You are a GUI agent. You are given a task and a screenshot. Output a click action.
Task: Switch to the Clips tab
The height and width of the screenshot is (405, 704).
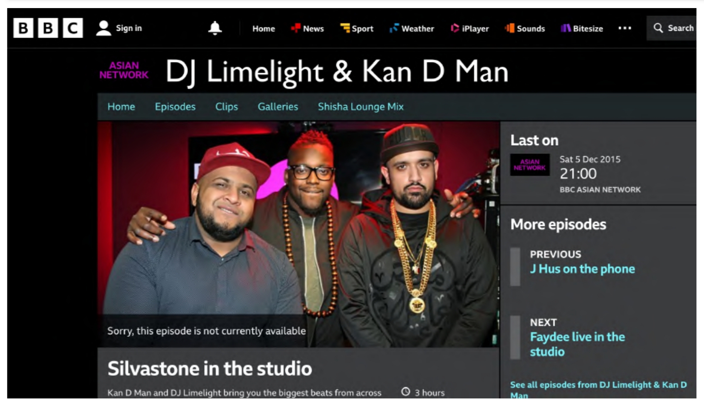[227, 107]
